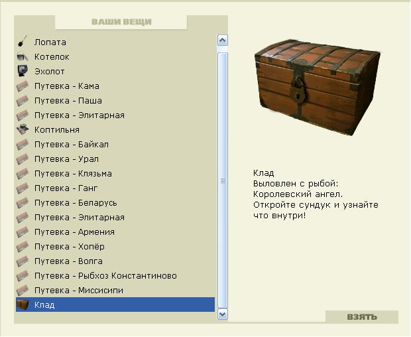Click the scrollbar up arrow

coord(223,40)
